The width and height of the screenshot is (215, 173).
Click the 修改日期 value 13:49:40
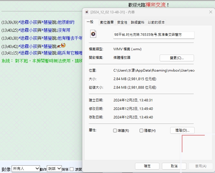coord(133,109)
